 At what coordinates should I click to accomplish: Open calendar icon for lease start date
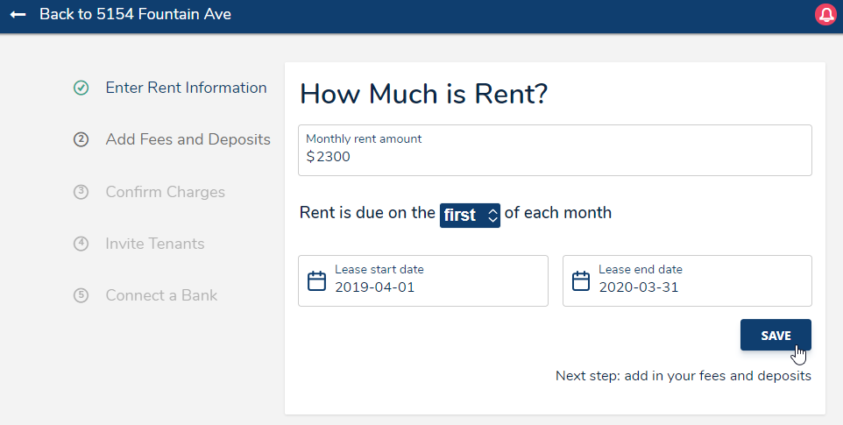(316, 281)
